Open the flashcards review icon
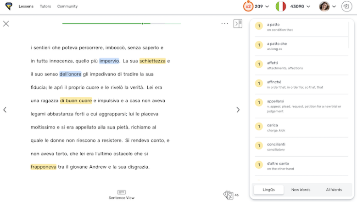The height and width of the screenshot is (202, 357). [x=228, y=195]
